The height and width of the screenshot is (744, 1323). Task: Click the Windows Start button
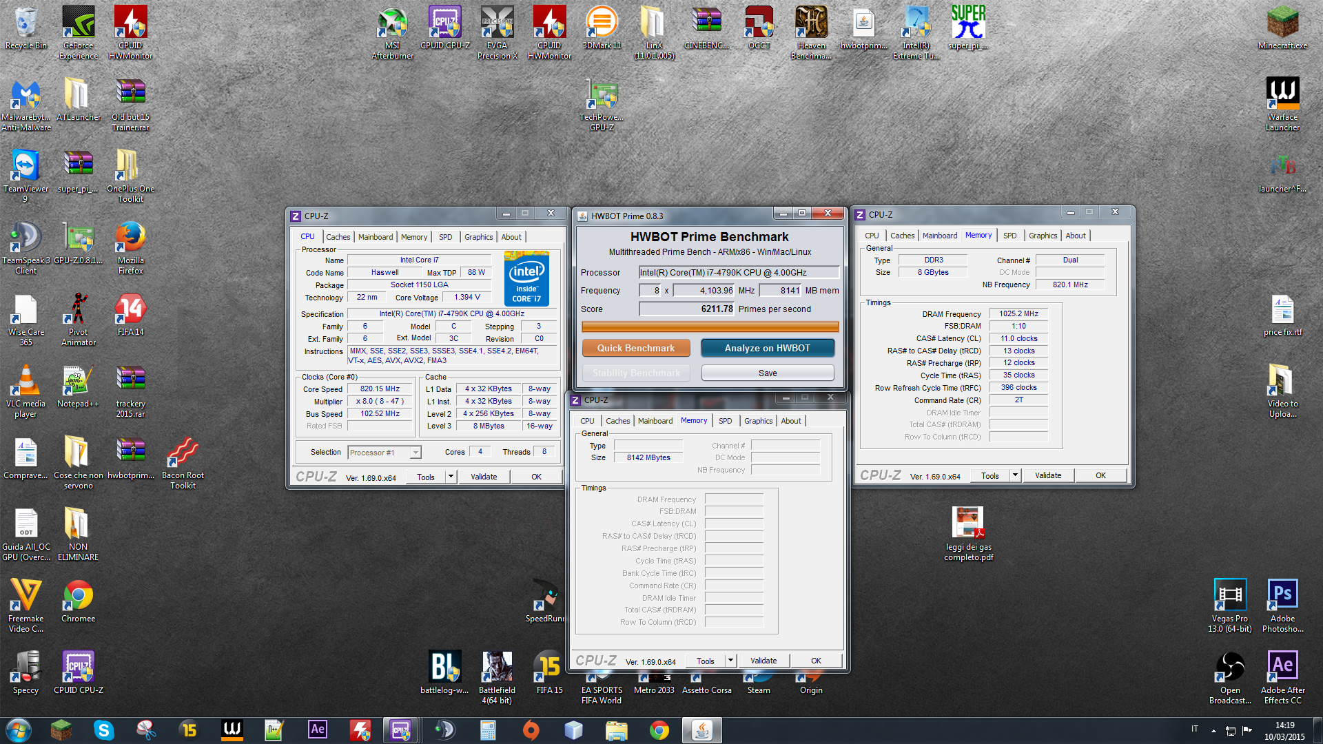19,730
